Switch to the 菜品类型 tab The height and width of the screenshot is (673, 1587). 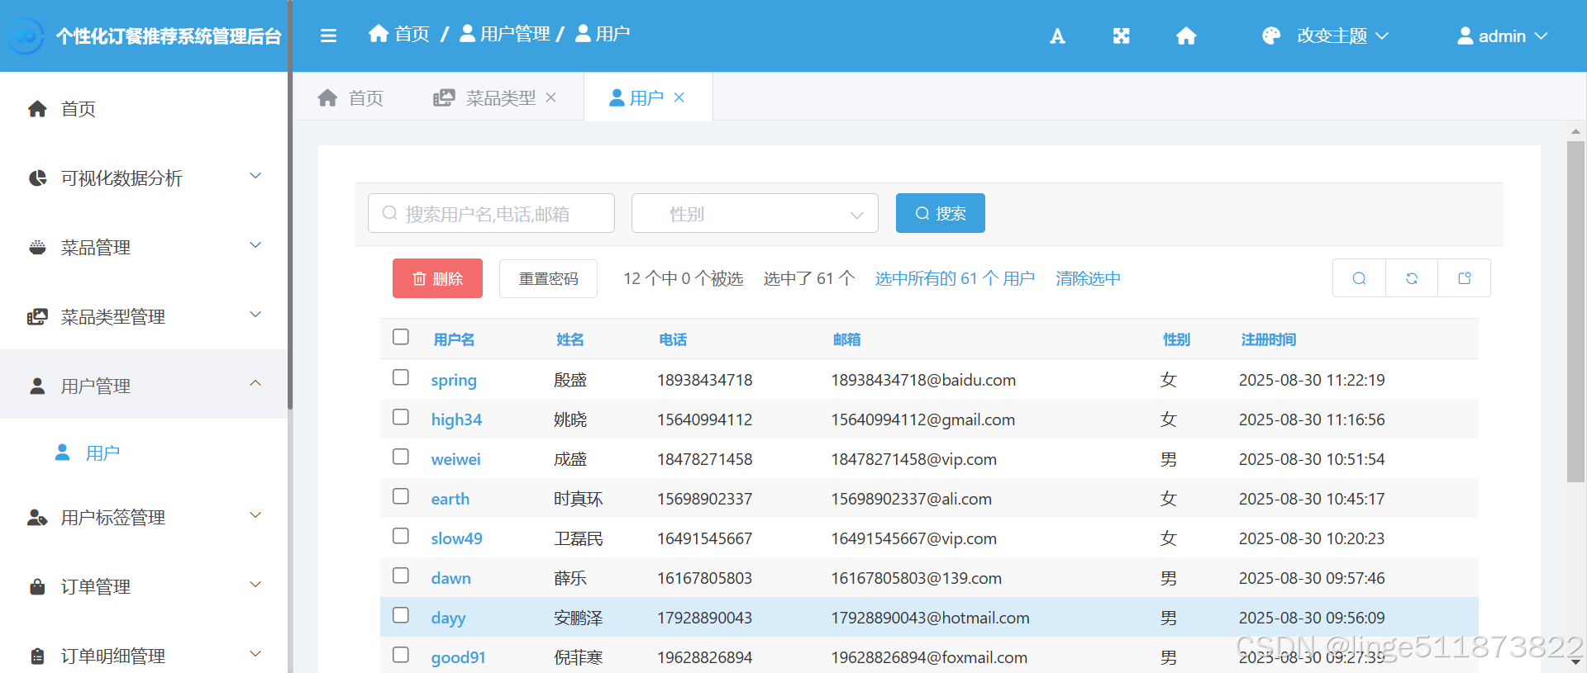pyautogui.click(x=494, y=97)
